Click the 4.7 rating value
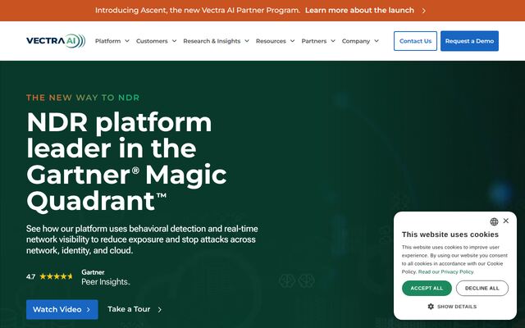The width and height of the screenshot is (525, 328). pyautogui.click(x=31, y=277)
